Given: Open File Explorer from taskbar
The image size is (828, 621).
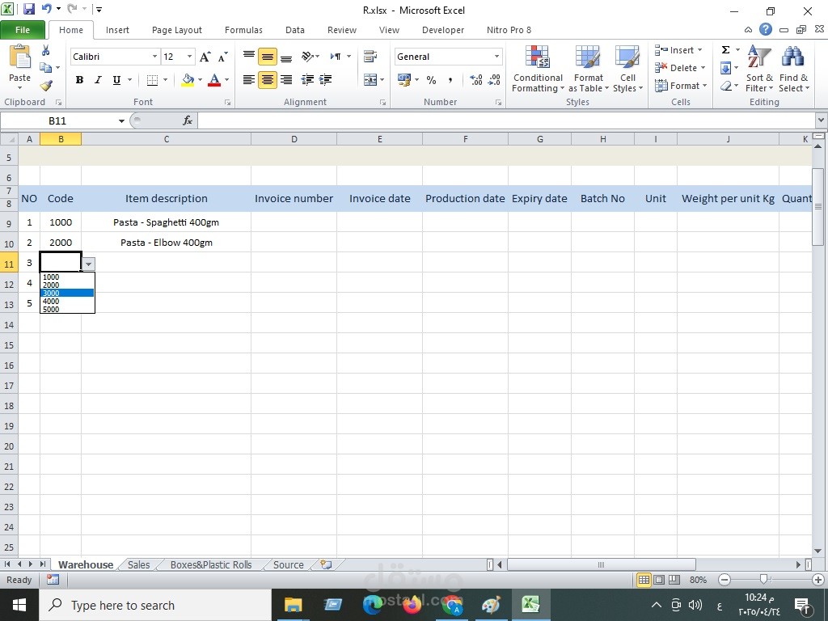Looking at the screenshot, I should (293, 605).
